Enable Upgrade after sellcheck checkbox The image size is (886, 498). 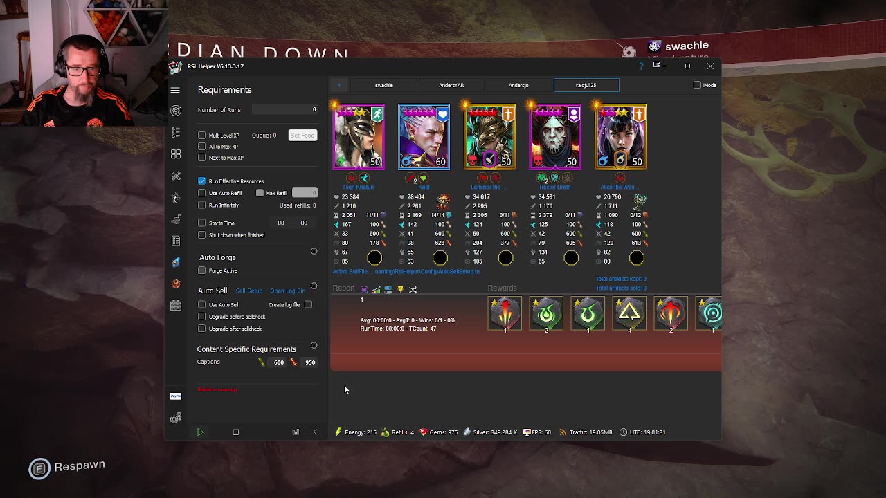202,329
